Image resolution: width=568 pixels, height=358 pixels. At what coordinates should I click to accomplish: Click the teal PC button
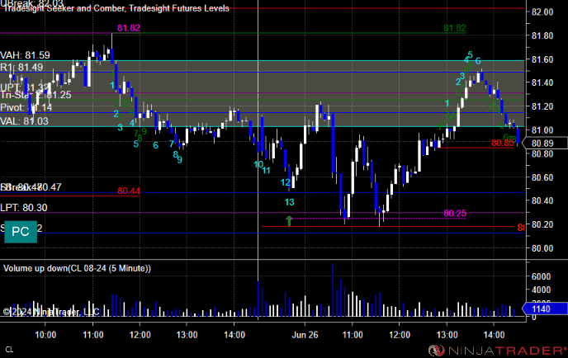coord(21,232)
